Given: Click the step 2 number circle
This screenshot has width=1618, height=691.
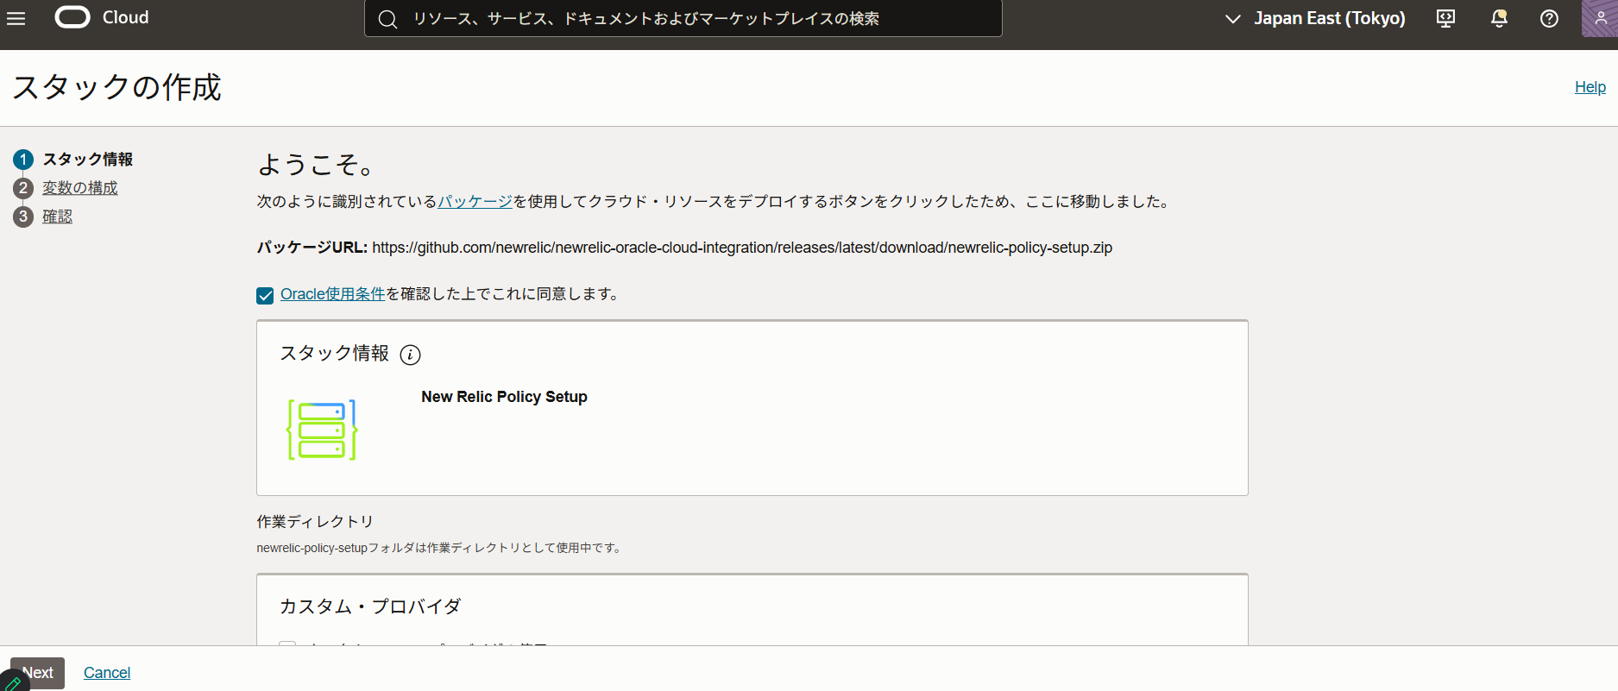Looking at the screenshot, I should pyautogui.click(x=23, y=188).
